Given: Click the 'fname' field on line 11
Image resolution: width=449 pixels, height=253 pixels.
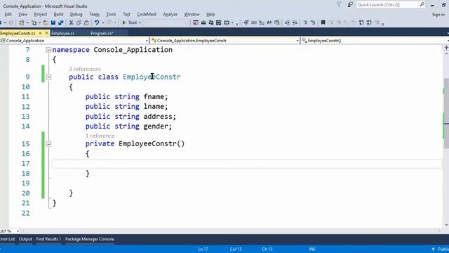Looking at the screenshot, I should 154,97.
